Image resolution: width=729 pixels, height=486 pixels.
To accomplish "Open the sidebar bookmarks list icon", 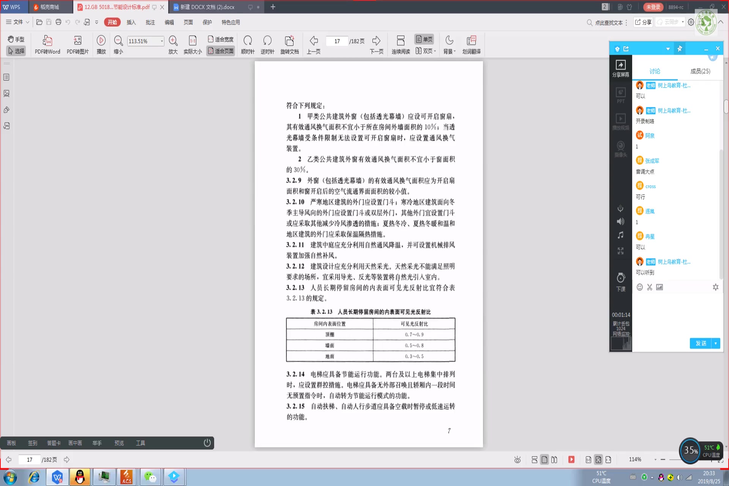I will (6, 77).
